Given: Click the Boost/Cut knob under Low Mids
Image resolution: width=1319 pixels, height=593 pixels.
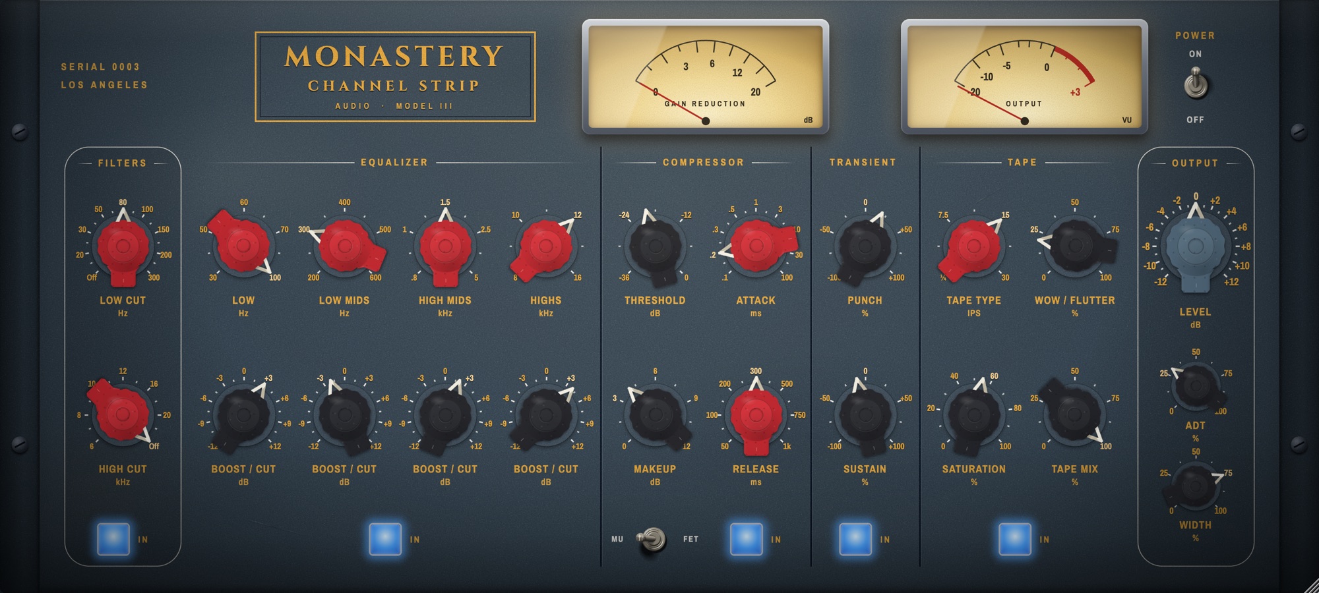Looking at the screenshot, I should [x=344, y=415].
